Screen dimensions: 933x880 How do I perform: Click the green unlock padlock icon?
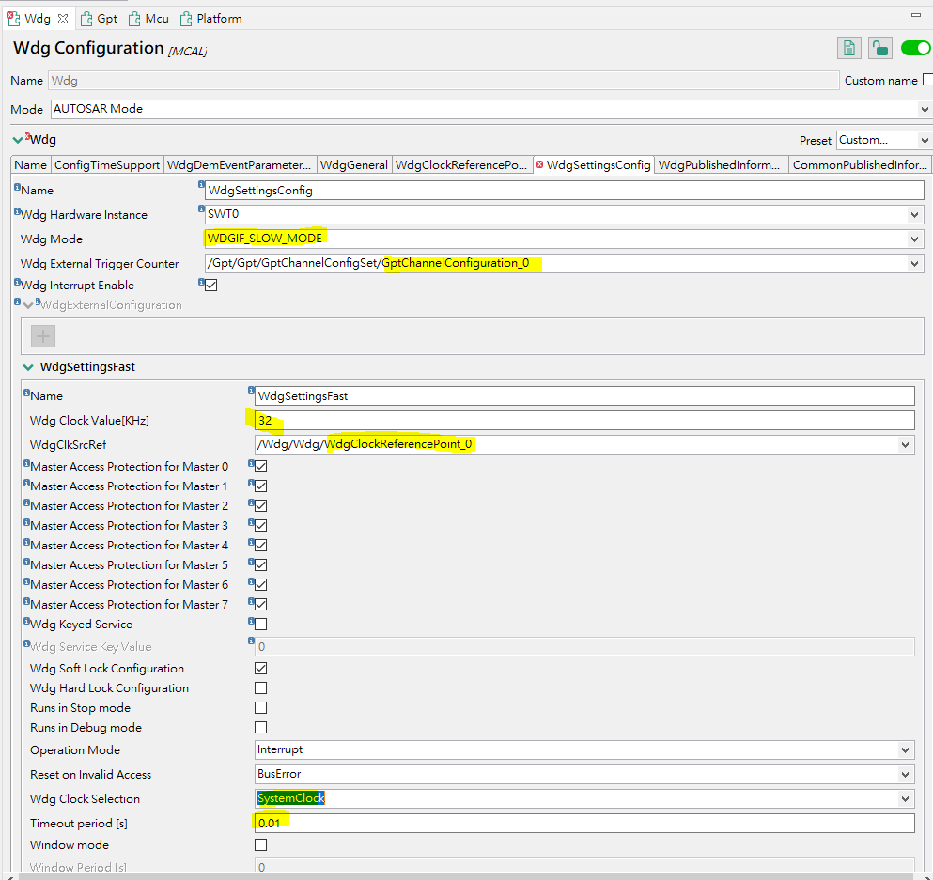click(x=879, y=48)
